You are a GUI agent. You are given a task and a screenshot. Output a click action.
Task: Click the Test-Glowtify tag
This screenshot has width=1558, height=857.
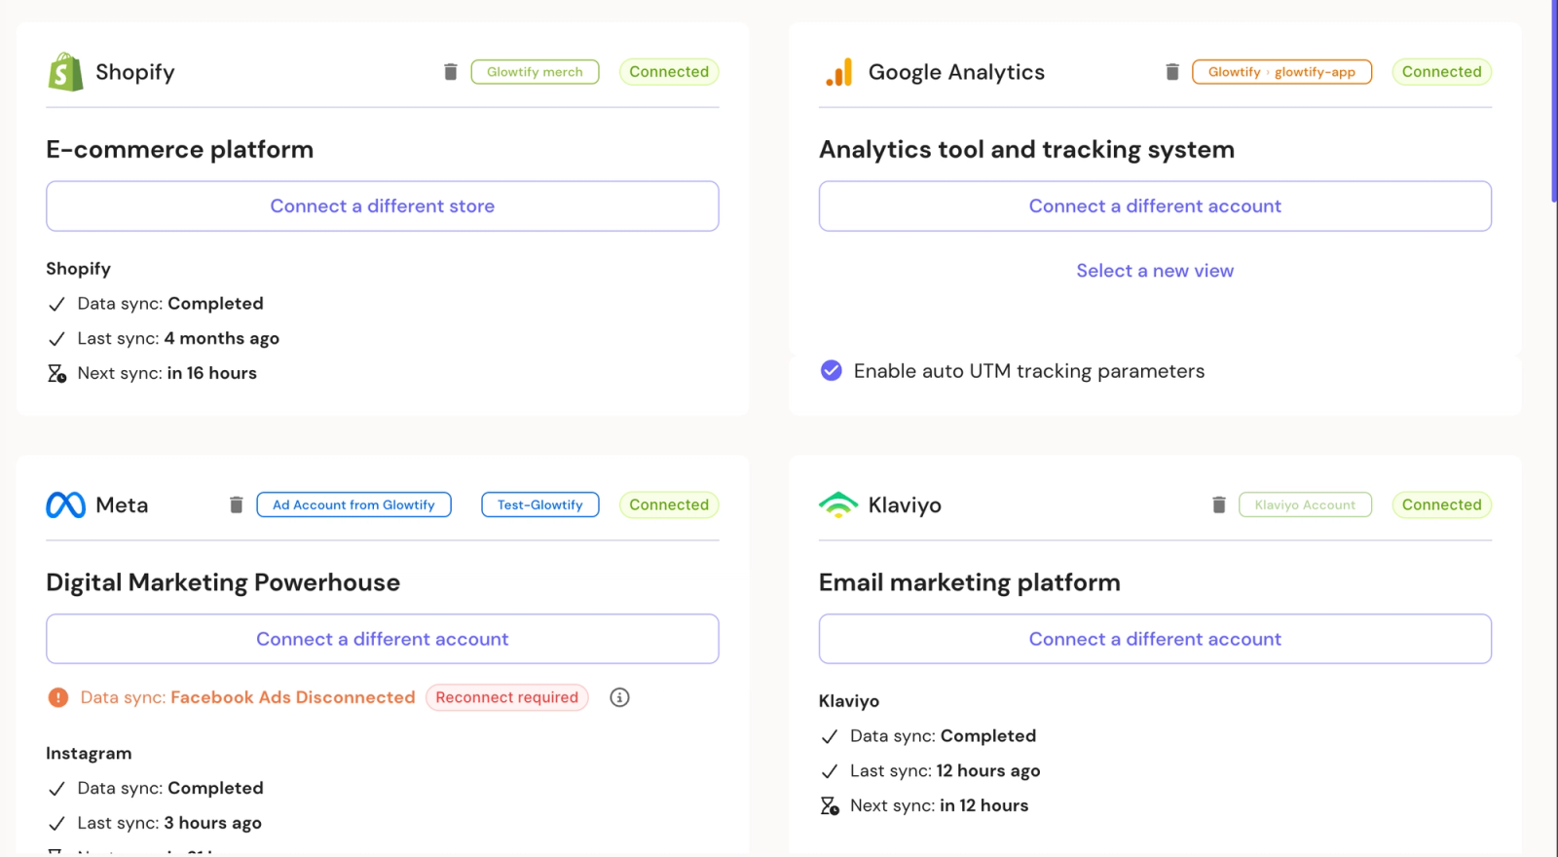coord(540,504)
